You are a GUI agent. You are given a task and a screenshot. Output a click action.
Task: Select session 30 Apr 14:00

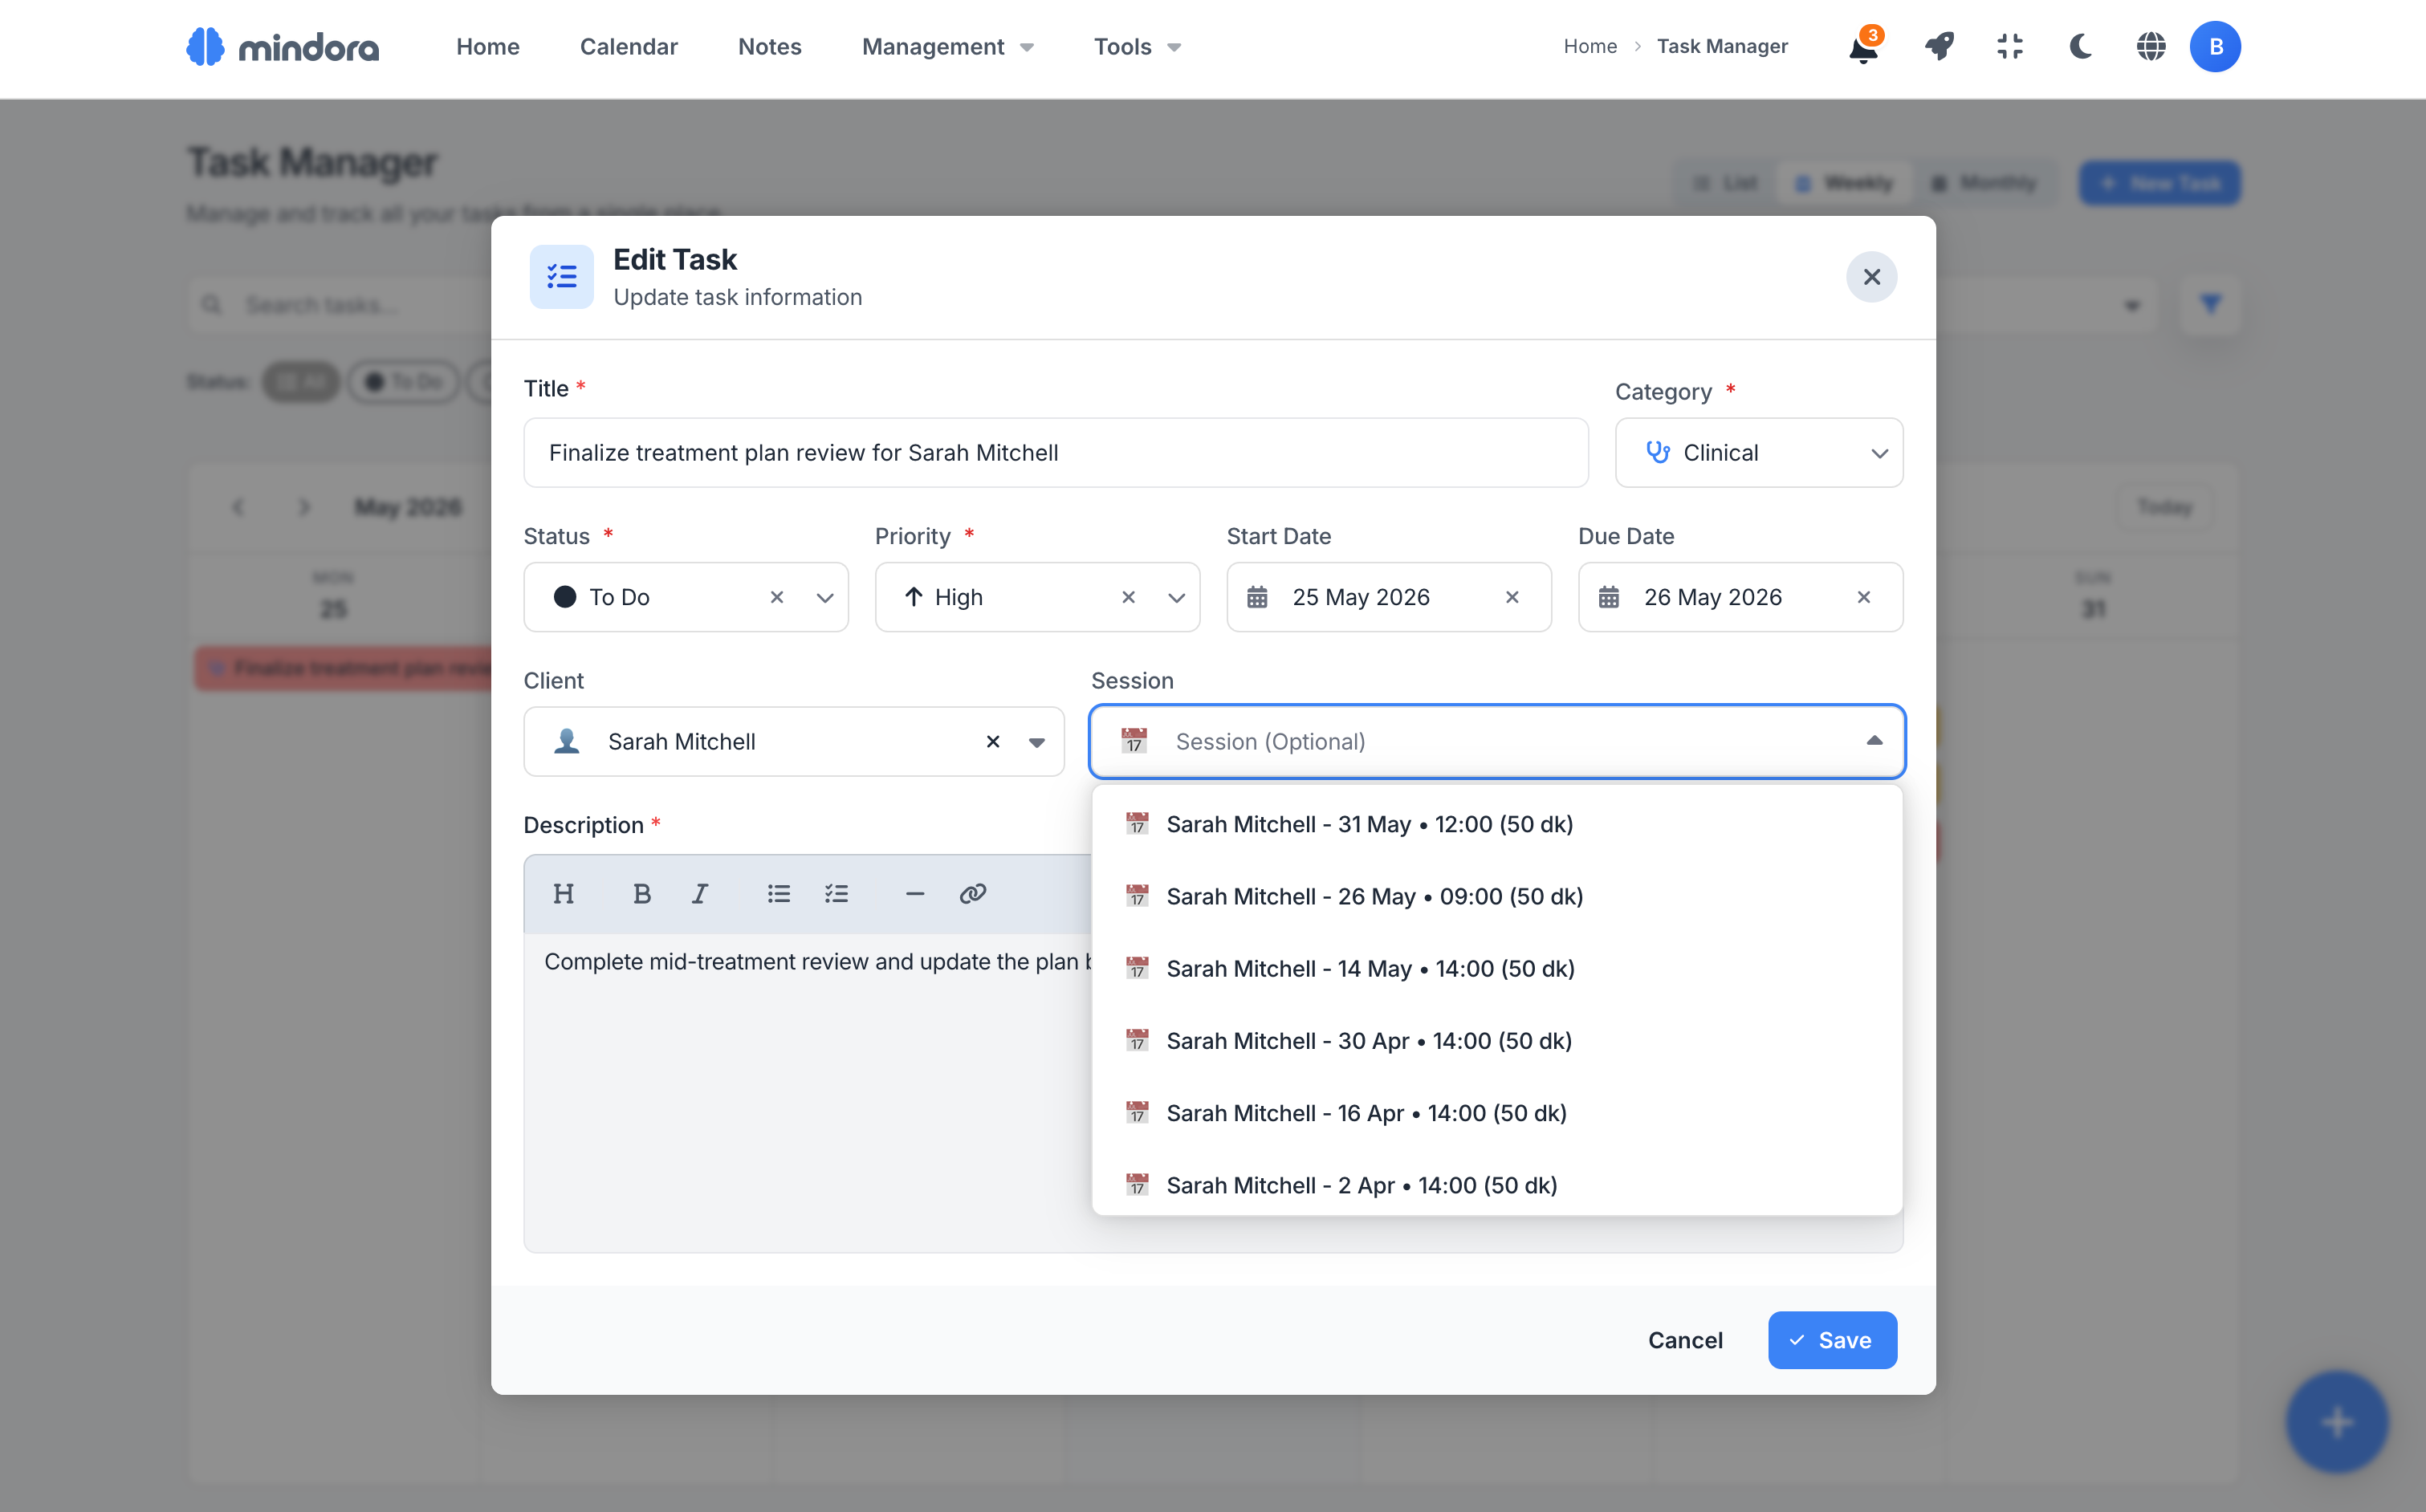(1497, 1041)
